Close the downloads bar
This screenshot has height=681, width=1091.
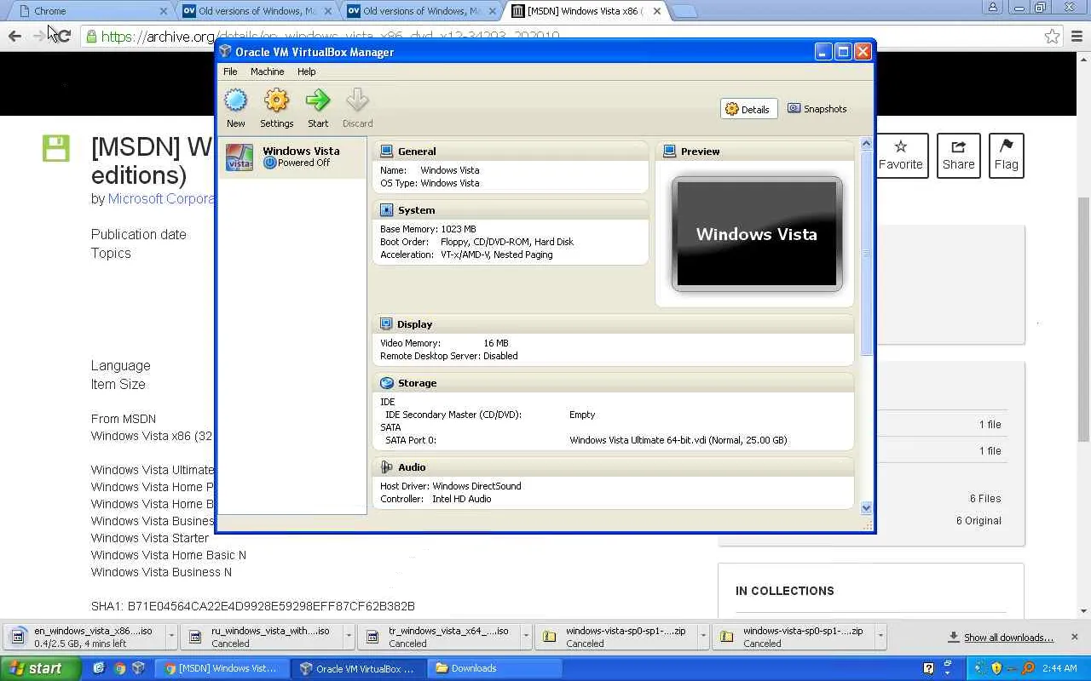pos(1074,637)
